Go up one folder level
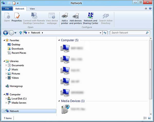The width and height of the screenshot is (154, 122). point(21,33)
